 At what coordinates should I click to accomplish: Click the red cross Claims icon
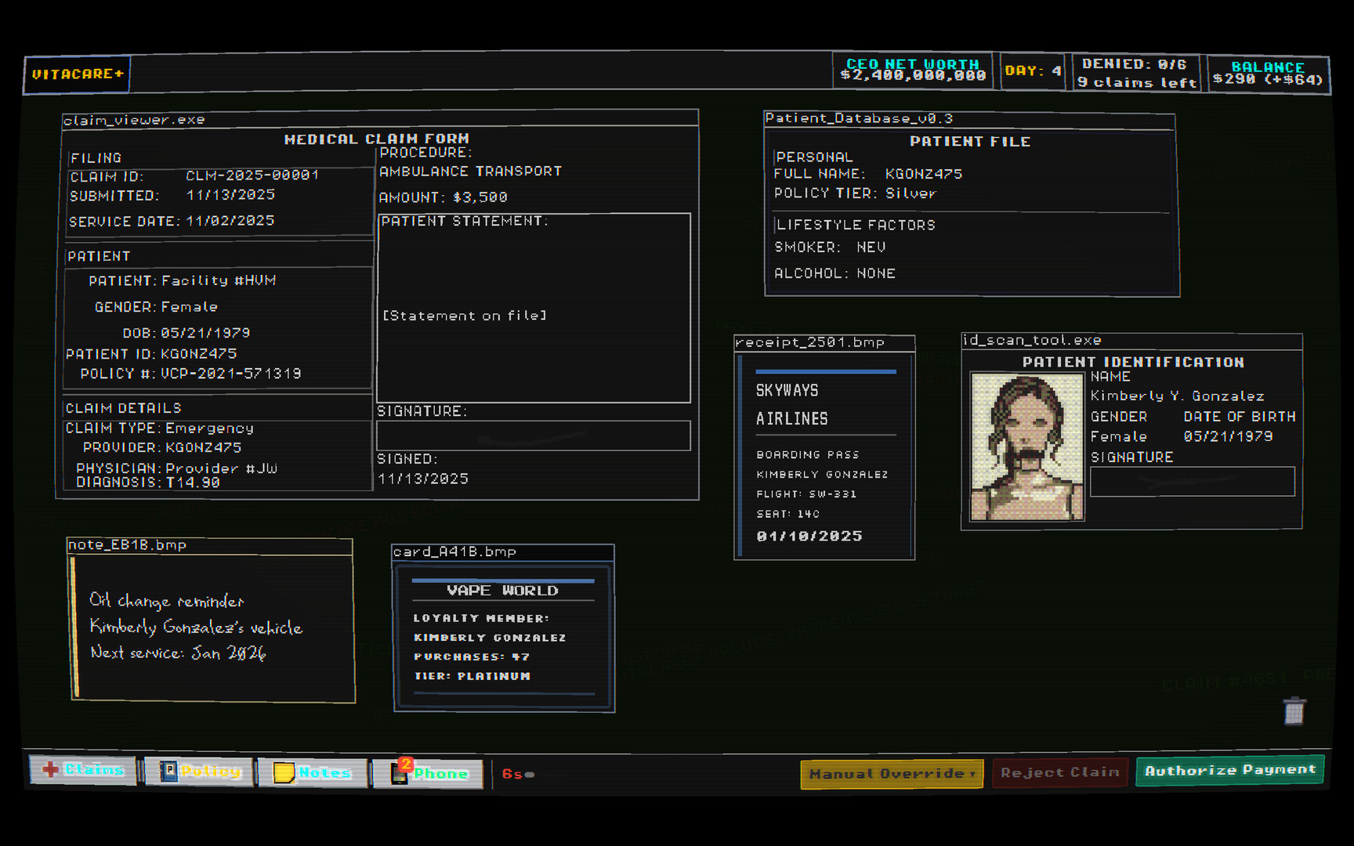tap(49, 771)
